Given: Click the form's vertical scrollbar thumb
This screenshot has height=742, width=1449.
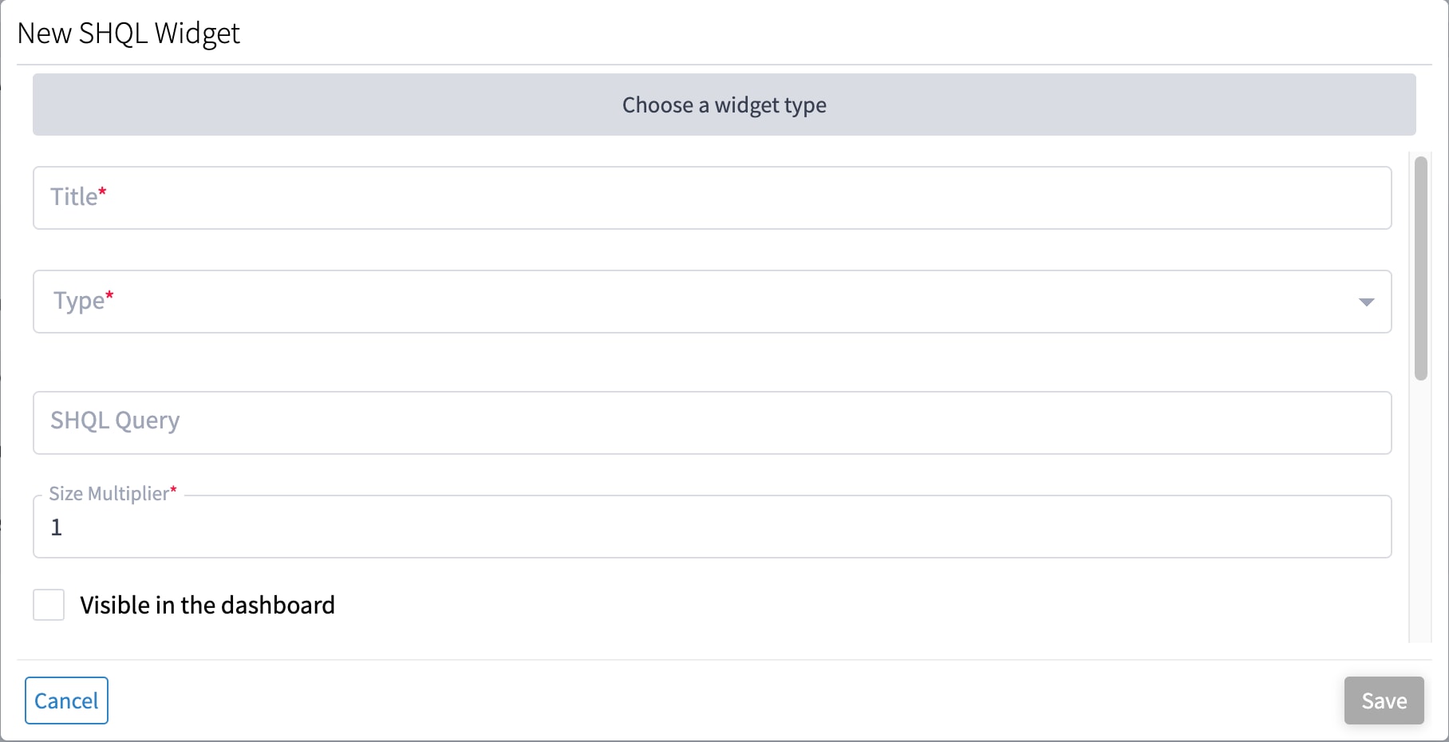Looking at the screenshot, I should [x=1420, y=267].
